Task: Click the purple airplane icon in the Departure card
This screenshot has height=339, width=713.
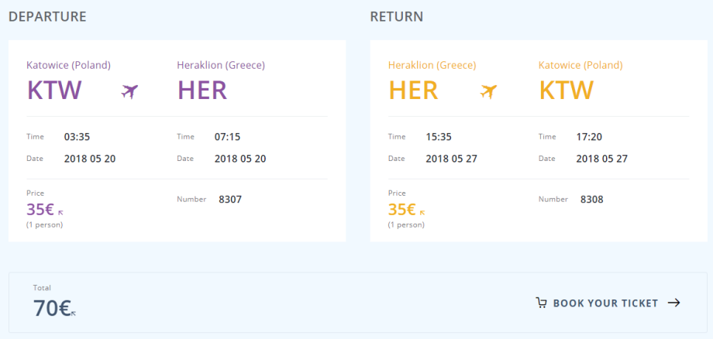Action: pos(129,91)
